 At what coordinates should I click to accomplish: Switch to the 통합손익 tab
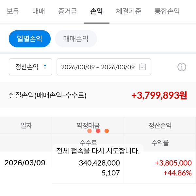click(x=167, y=11)
